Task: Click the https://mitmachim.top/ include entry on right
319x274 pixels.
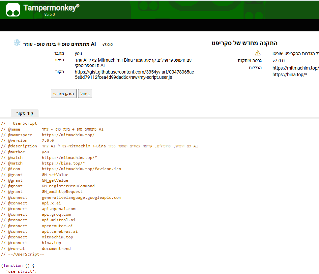Action: click(296, 68)
